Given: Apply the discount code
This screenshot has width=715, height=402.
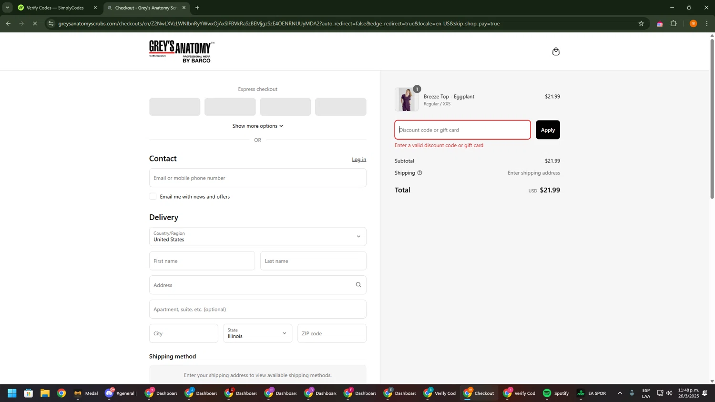Looking at the screenshot, I should tap(548, 130).
